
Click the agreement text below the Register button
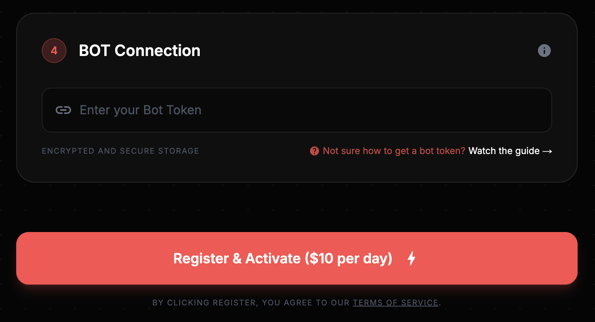pos(296,303)
